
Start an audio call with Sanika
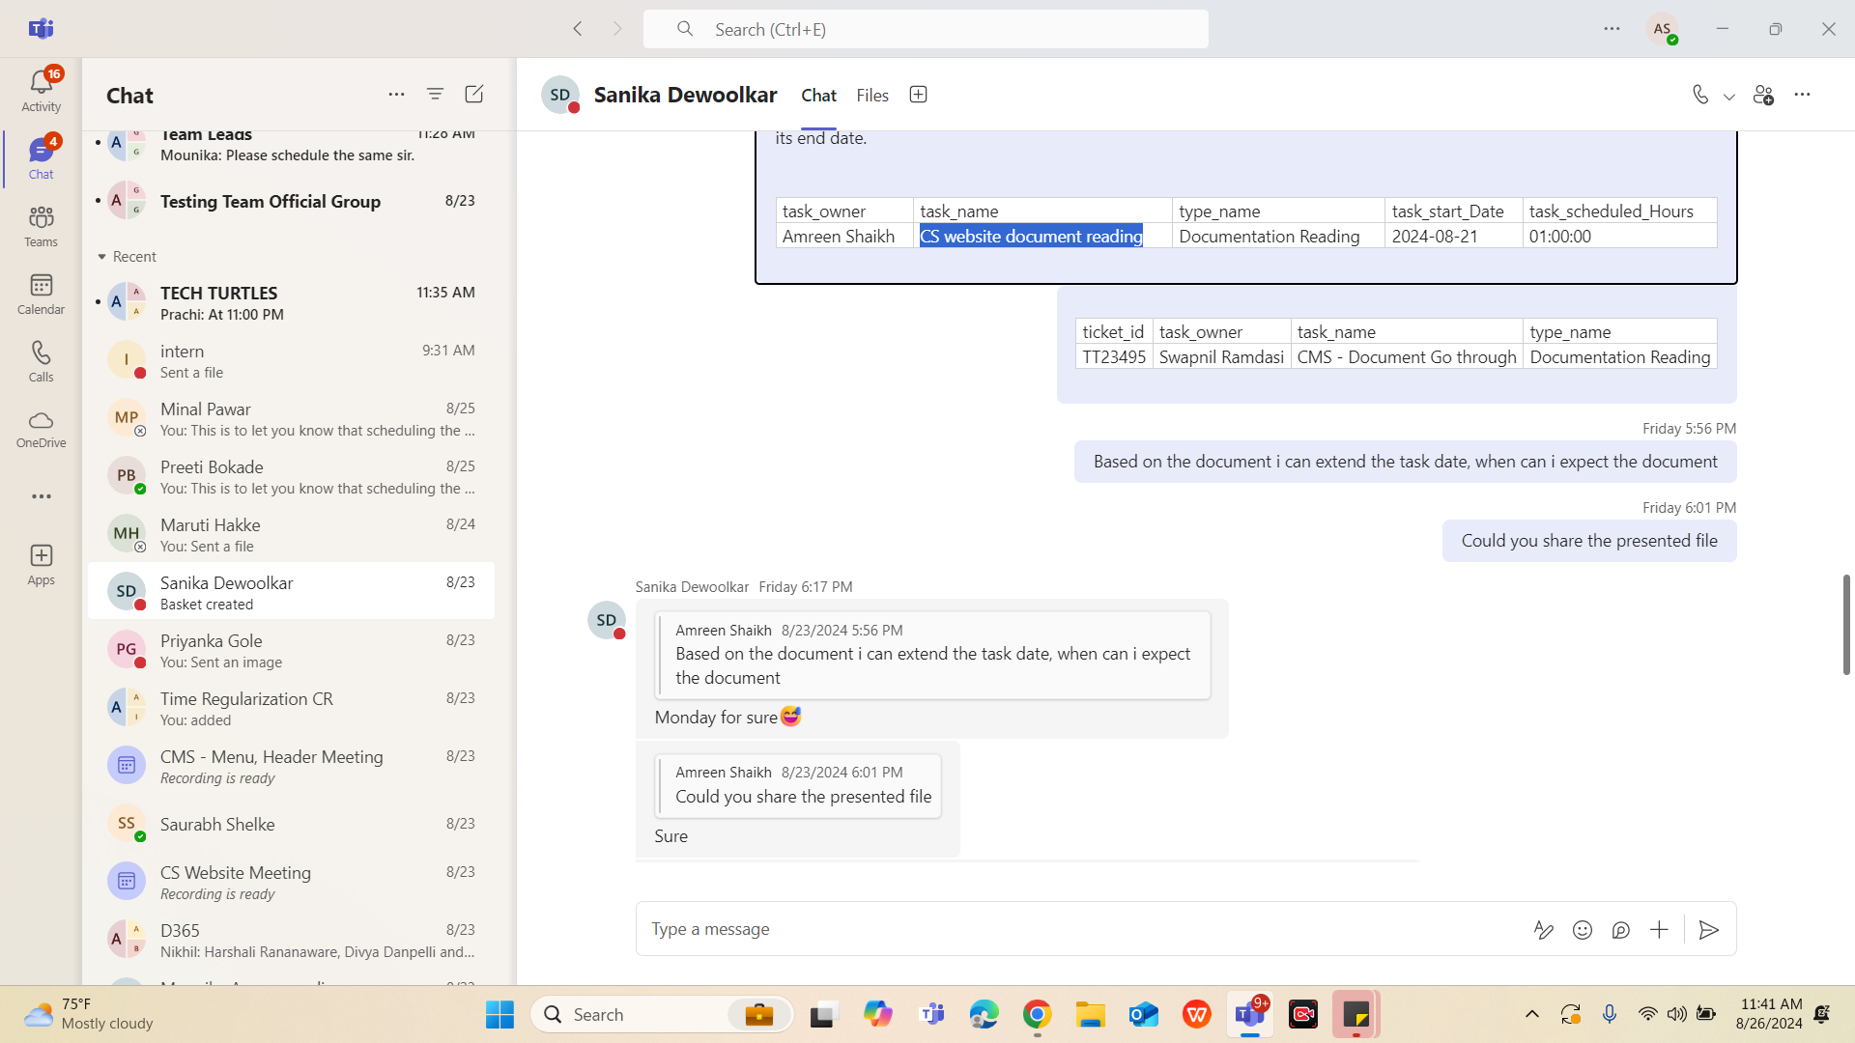pos(1700,94)
